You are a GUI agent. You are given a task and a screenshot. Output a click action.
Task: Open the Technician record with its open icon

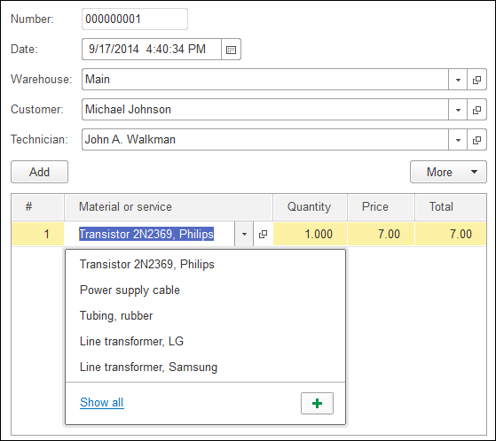[476, 140]
